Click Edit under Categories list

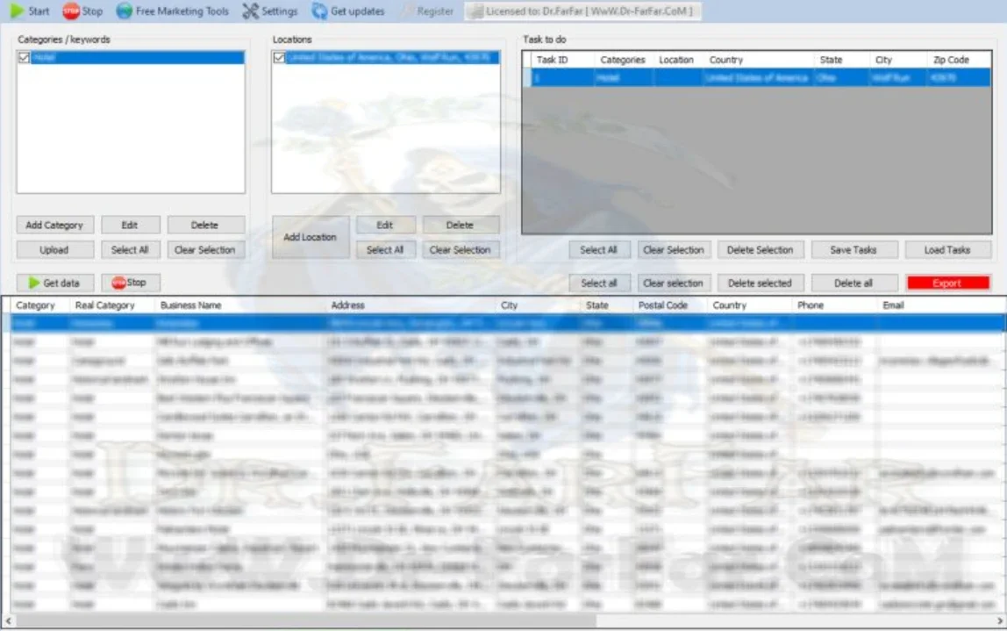pos(130,225)
